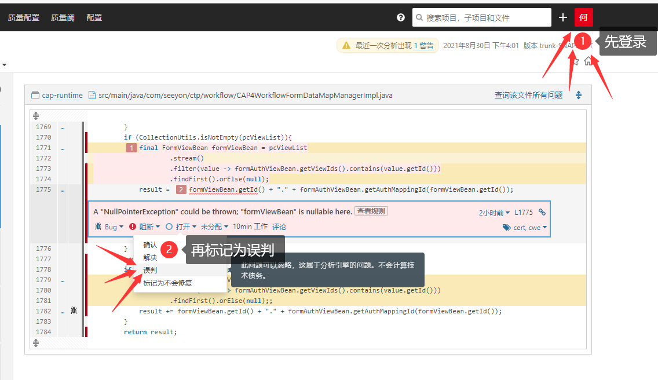Viewport: 658px width, 380px height.
Task: Click the 查看规则 button
Action: (x=371, y=211)
